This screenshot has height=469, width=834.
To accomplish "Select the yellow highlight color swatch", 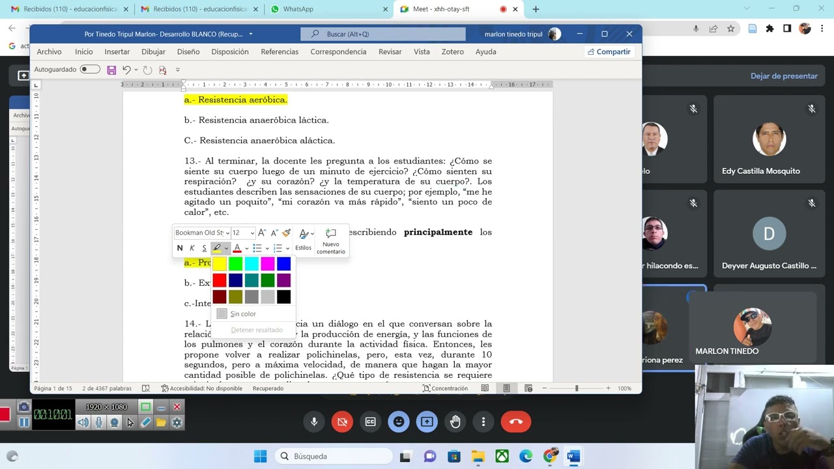I will pos(220,263).
